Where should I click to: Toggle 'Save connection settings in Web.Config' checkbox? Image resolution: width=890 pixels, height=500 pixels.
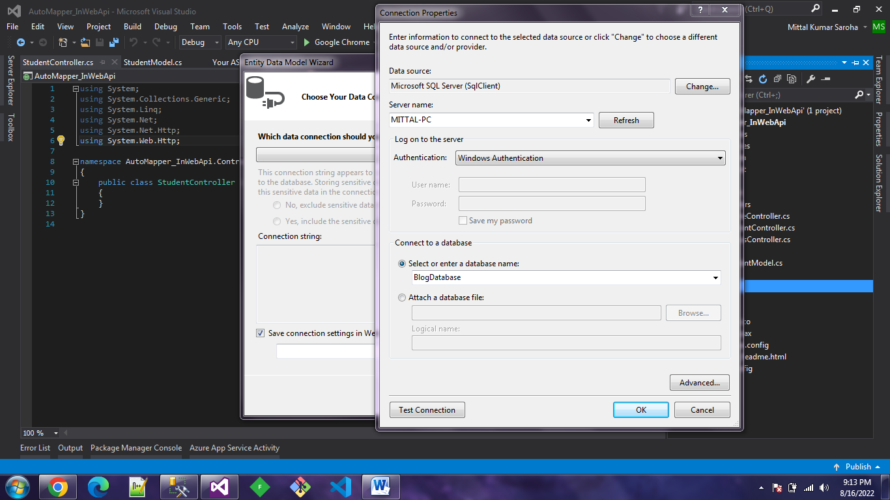click(x=261, y=333)
